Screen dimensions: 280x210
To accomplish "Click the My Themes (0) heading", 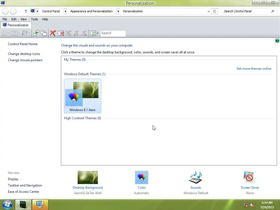I will point(75,60).
